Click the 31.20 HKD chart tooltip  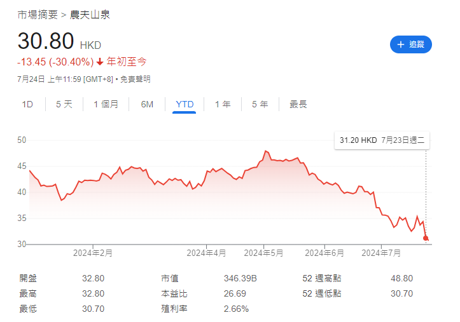point(382,140)
